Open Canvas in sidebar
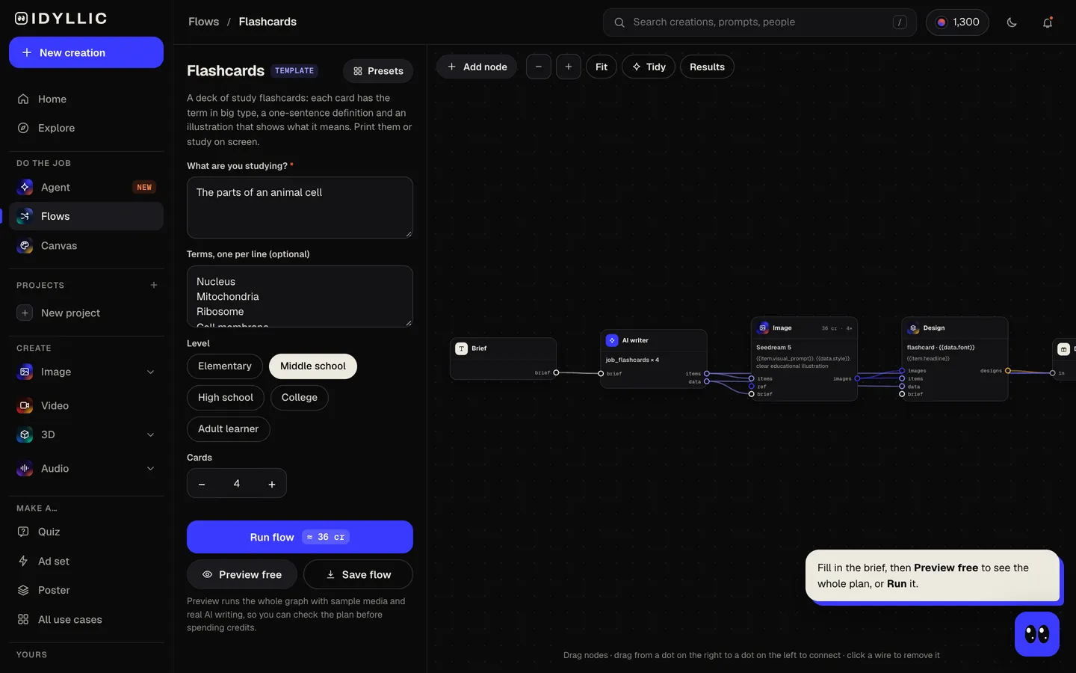1076x673 pixels. (x=86, y=245)
